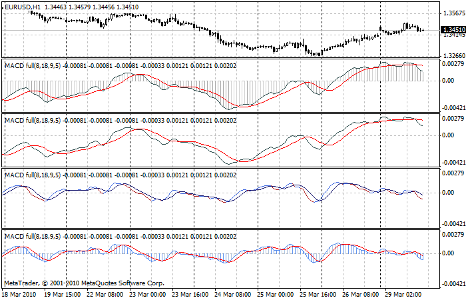Click the current price label 1.34510
This screenshot has width=466, height=300.
point(453,29)
